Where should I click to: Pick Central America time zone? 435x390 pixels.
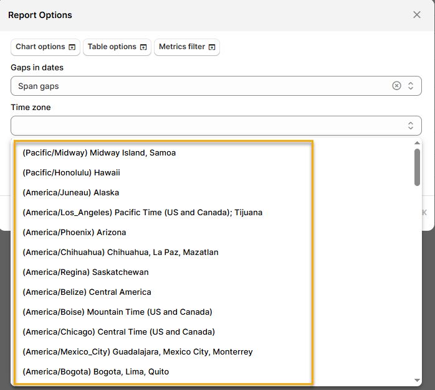[87, 292]
